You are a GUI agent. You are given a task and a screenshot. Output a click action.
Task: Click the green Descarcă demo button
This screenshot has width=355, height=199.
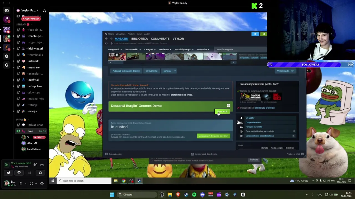click(x=222, y=112)
